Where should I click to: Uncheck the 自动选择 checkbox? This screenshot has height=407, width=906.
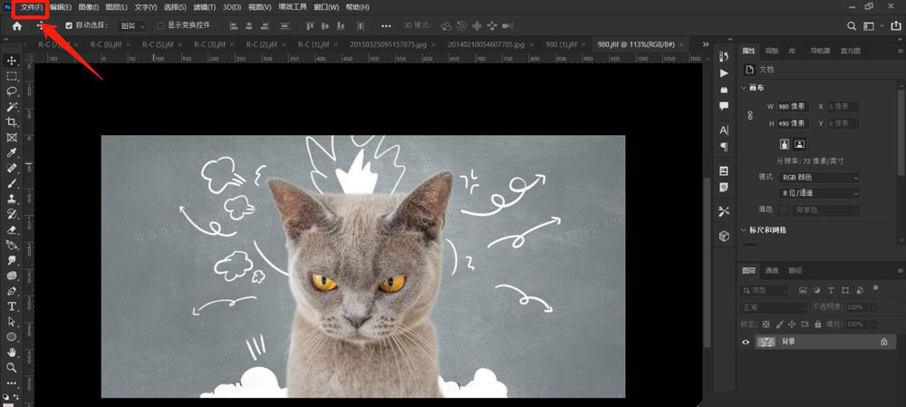click(70, 26)
